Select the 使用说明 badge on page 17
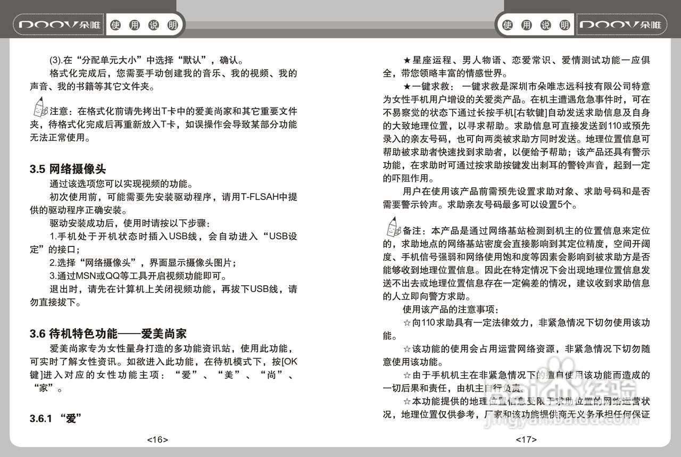The width and height of the screenshot is (681, 457). pos(537,25)
